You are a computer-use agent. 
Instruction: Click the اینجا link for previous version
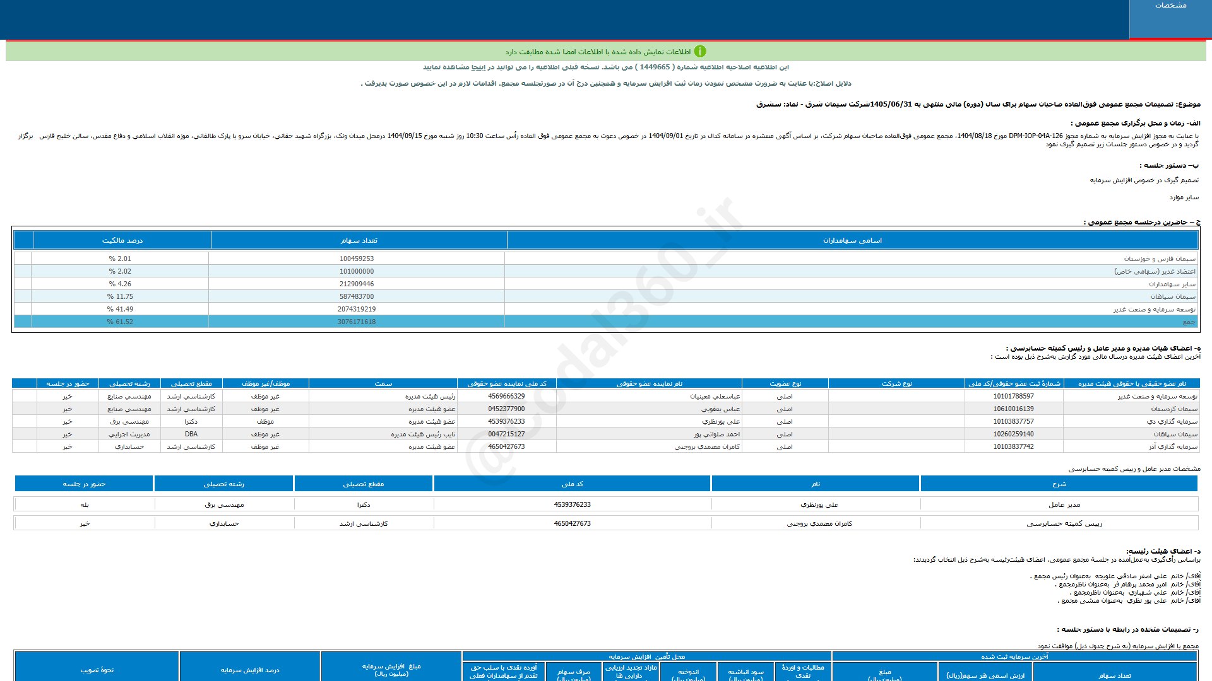(479, 67)
